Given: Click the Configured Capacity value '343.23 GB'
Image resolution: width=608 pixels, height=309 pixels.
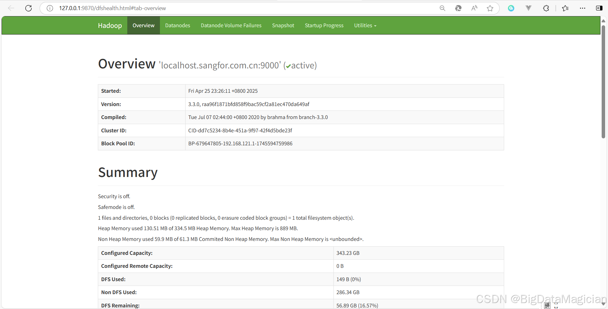Looking at the screenshot, I should [348, 253].
